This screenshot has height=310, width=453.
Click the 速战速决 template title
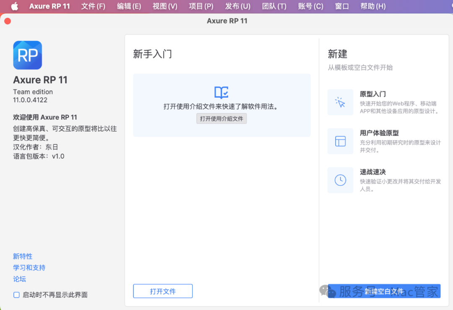tap(373, 172)
